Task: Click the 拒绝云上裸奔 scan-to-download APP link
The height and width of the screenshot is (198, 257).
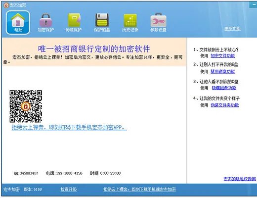Action: pyautogui.click(x=69, y=127)
